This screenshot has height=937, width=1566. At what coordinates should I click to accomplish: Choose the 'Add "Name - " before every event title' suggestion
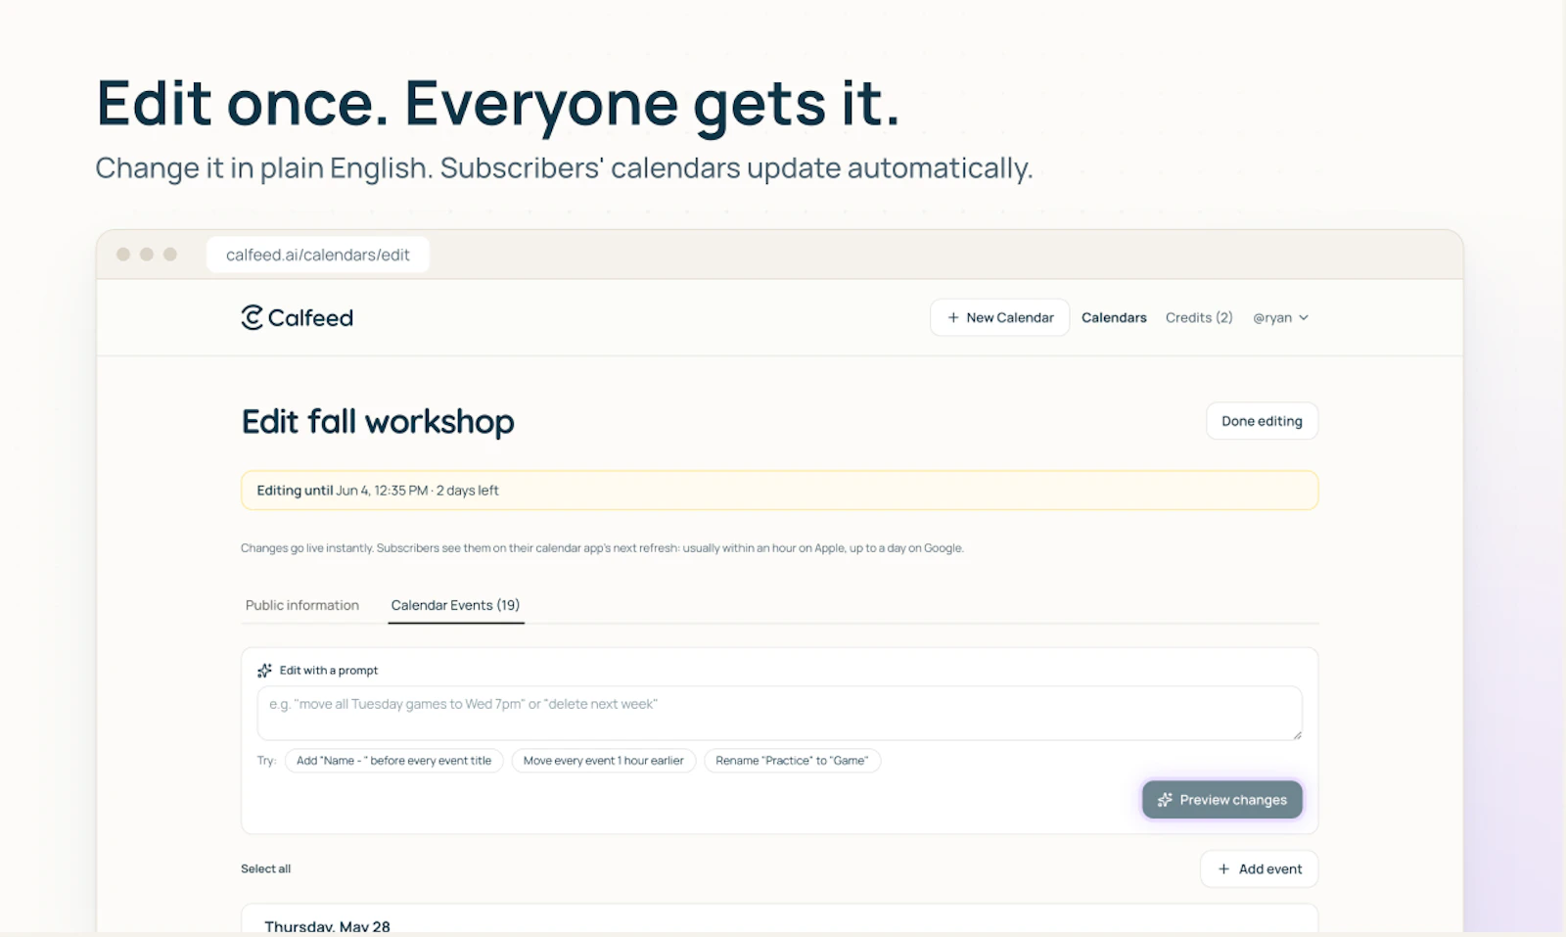[x=393, y=761]
